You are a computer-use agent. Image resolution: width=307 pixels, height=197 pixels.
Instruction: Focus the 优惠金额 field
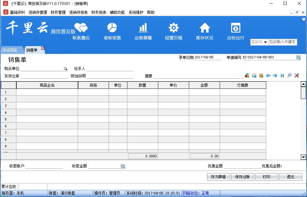tap(242, 166)
